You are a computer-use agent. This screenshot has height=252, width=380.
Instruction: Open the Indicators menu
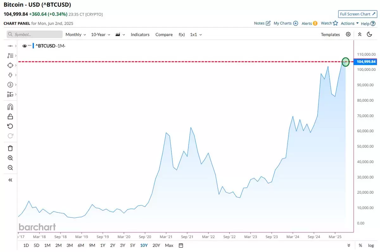tap(140, 35)
